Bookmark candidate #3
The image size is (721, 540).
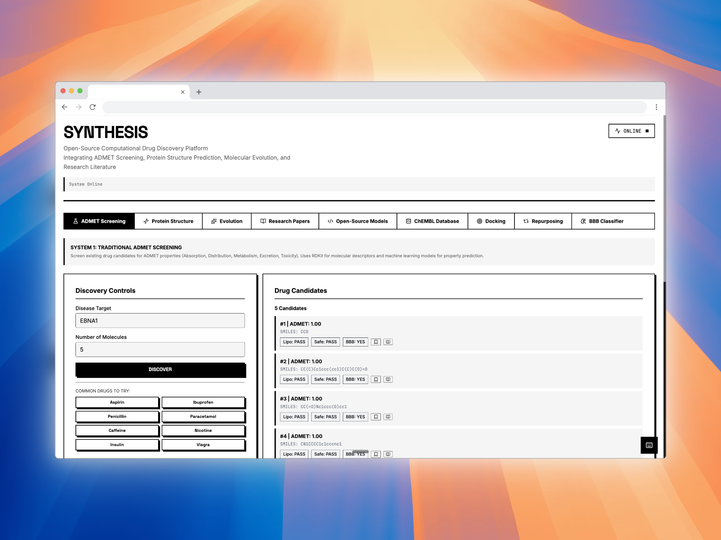[376, 417]
